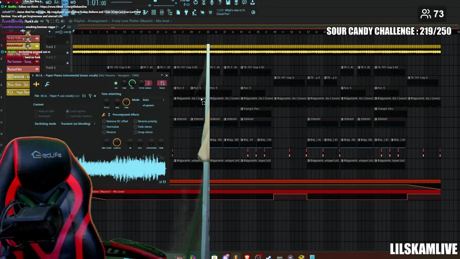The height and width of the screenshot is (259, 460).
Task: Open the sampler waveform settings icon
Action: tap(36, 84)
